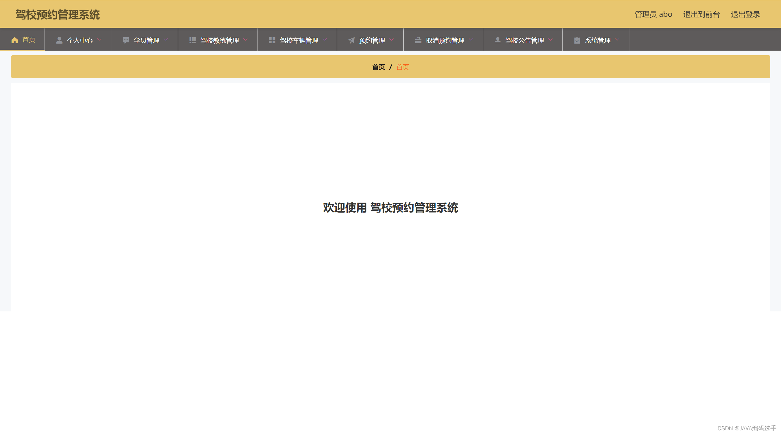The height and width of the screenshot is (434, 781).
Task: Expand the 系统管理 dropdown
Action: pos(617,40)
